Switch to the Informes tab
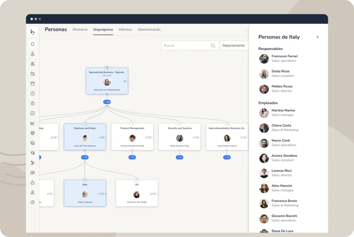The image size is (354, 237). pyautogui.click(x=125, y=30)
